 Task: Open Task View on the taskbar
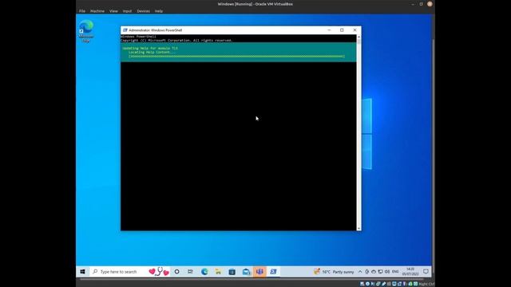point(190,271)
